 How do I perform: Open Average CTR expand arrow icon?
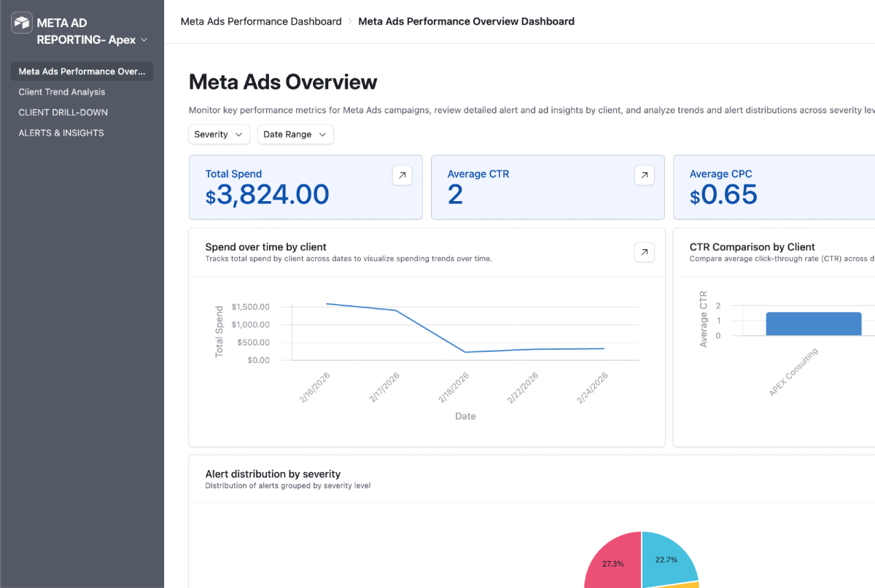coord(645,176)
